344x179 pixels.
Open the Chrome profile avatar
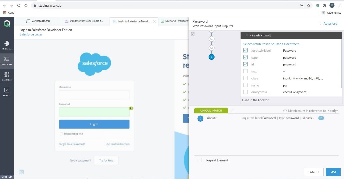(x=332, y=5)
